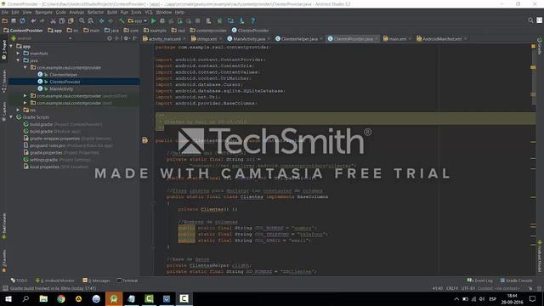Open the Messages tool window
This screenshot has height=306, width=544.
point(96,280)
